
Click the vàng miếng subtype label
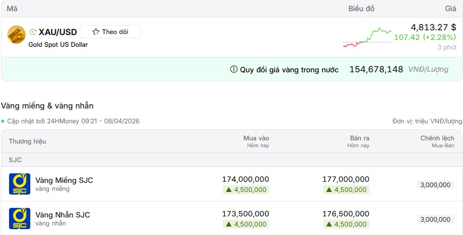[x=52, y=189]
